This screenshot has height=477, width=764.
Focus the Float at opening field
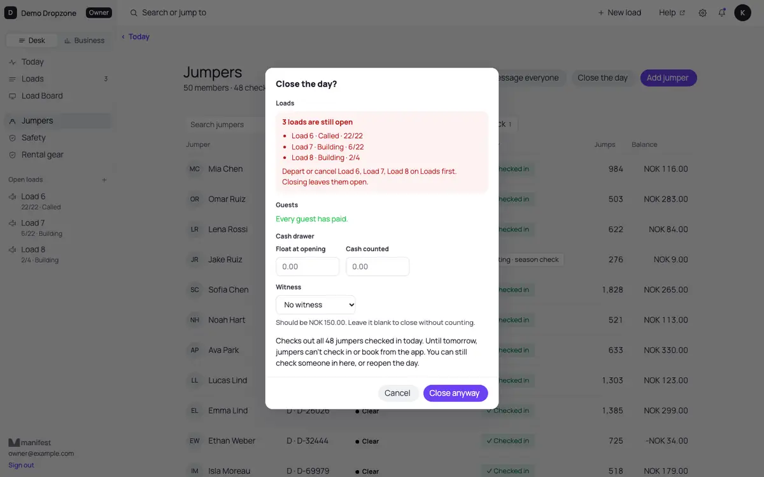308,266
